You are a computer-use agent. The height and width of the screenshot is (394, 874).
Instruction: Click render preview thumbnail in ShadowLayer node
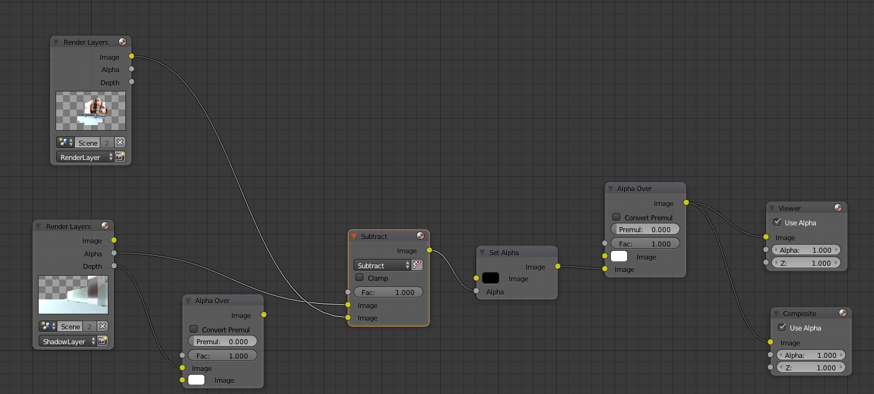(x=73, y=294)
